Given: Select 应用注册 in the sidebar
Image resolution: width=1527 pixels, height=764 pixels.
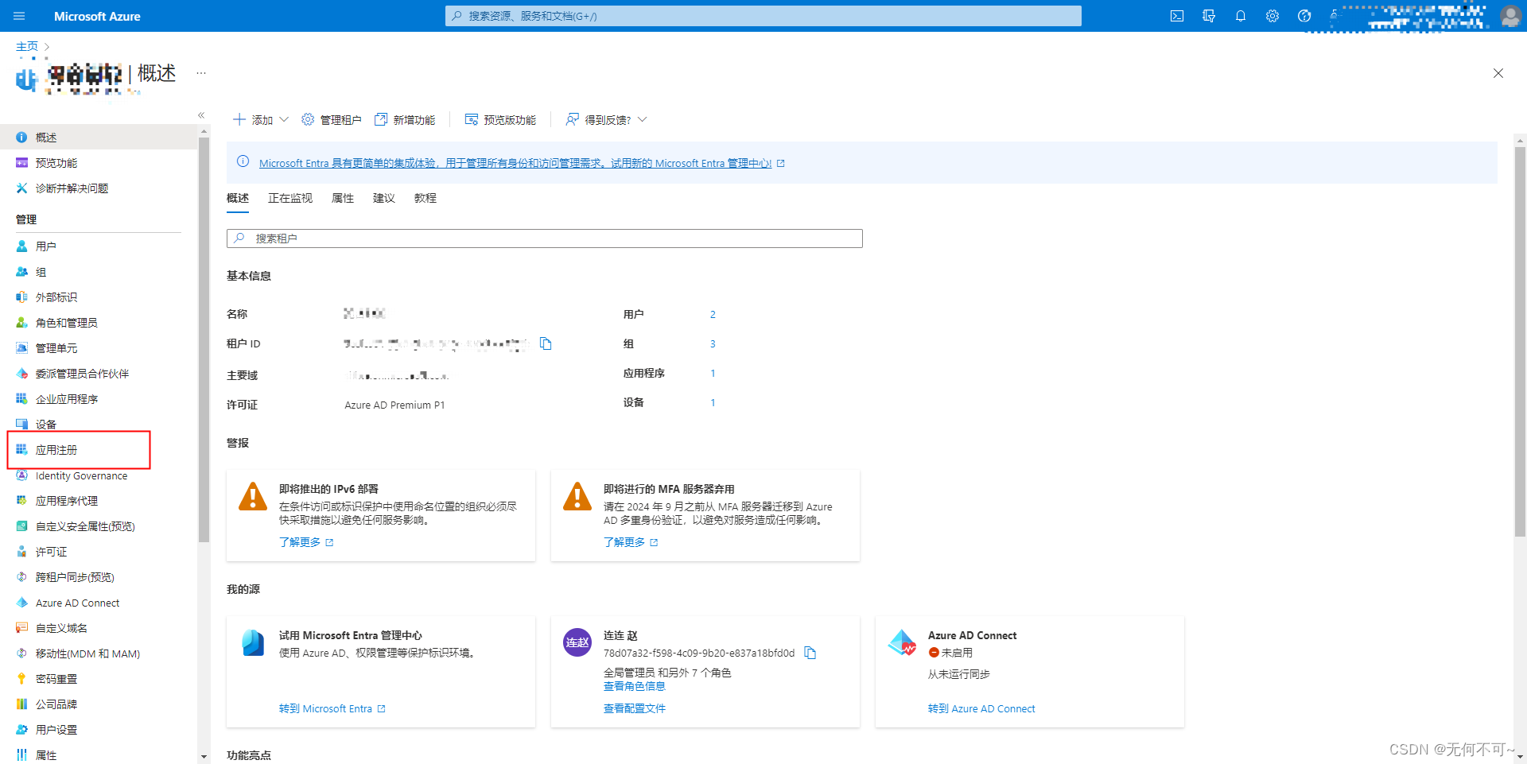Looking at the screenshot, I should [56, 450].
